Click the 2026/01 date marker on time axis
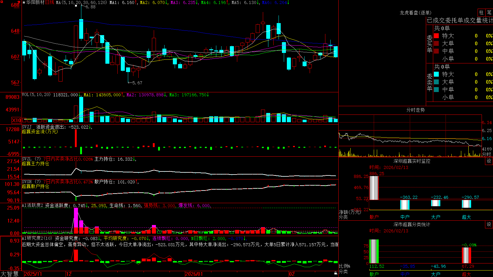 click(194, 274)
